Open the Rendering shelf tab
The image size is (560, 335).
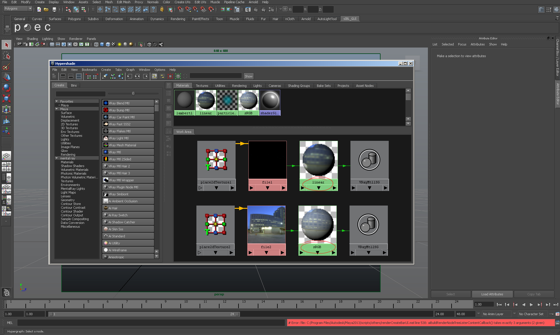[178, 19]
